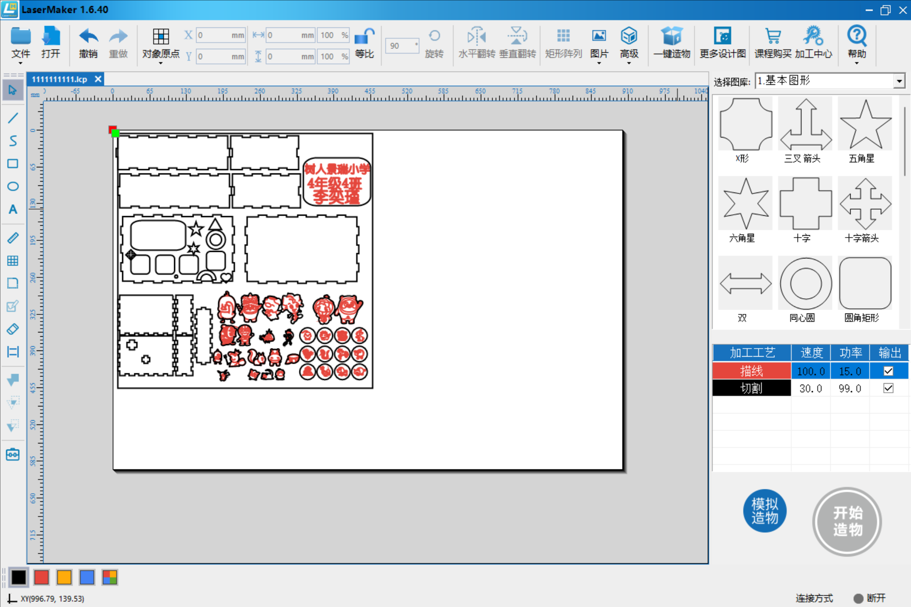This screenshot has height=607, width=911.
Task: Select the align/distribute sidebar tool
Action: pos(13,351)
